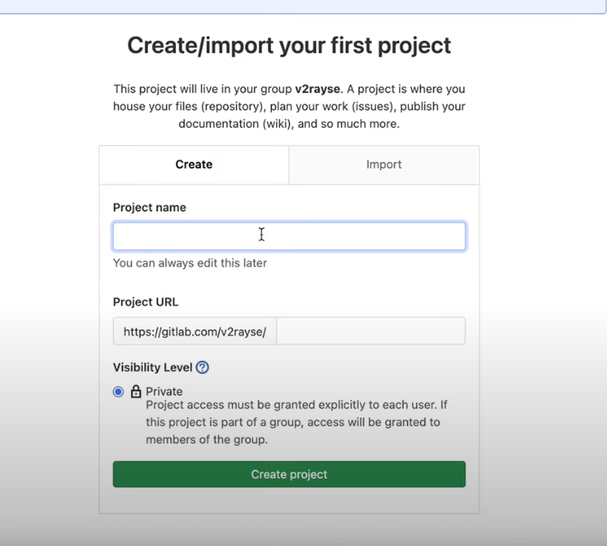Click the empty Project URL slug field
Screen dimensions: 607x546
pos(370,331)
